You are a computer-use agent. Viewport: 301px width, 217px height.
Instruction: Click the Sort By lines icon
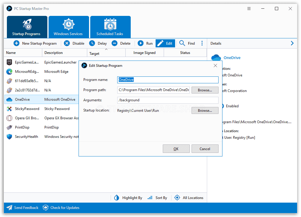pyautogui.click(x=150, y=198)
